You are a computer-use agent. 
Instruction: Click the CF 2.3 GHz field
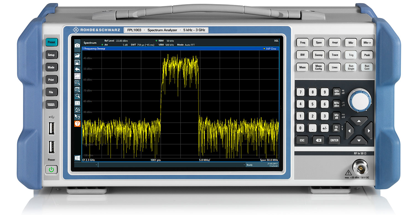point(88,160)
